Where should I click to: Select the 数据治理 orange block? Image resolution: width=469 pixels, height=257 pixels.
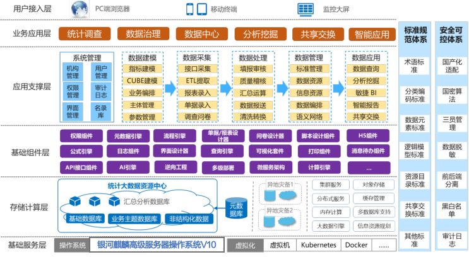143,33
